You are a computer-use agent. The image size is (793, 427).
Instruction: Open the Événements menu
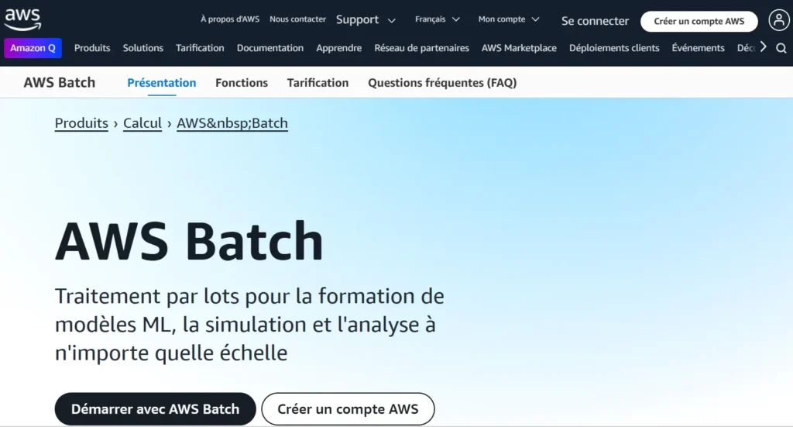click(698, 48)
